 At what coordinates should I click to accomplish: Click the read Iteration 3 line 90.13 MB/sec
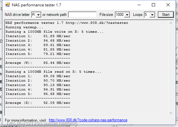pyautogui.click(x=38, y=85)
